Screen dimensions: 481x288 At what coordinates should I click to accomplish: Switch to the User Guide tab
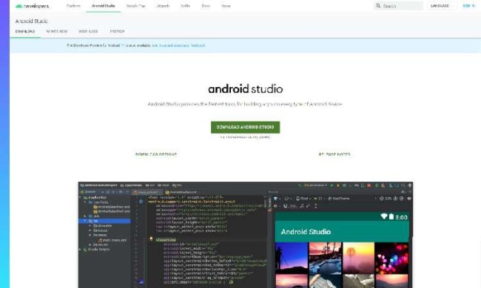pyautogui.click(x=88, y=31)
